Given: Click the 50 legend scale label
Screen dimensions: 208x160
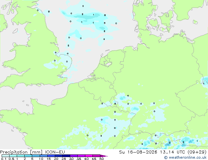Looking at the screenshot, I should pos(101,159).
